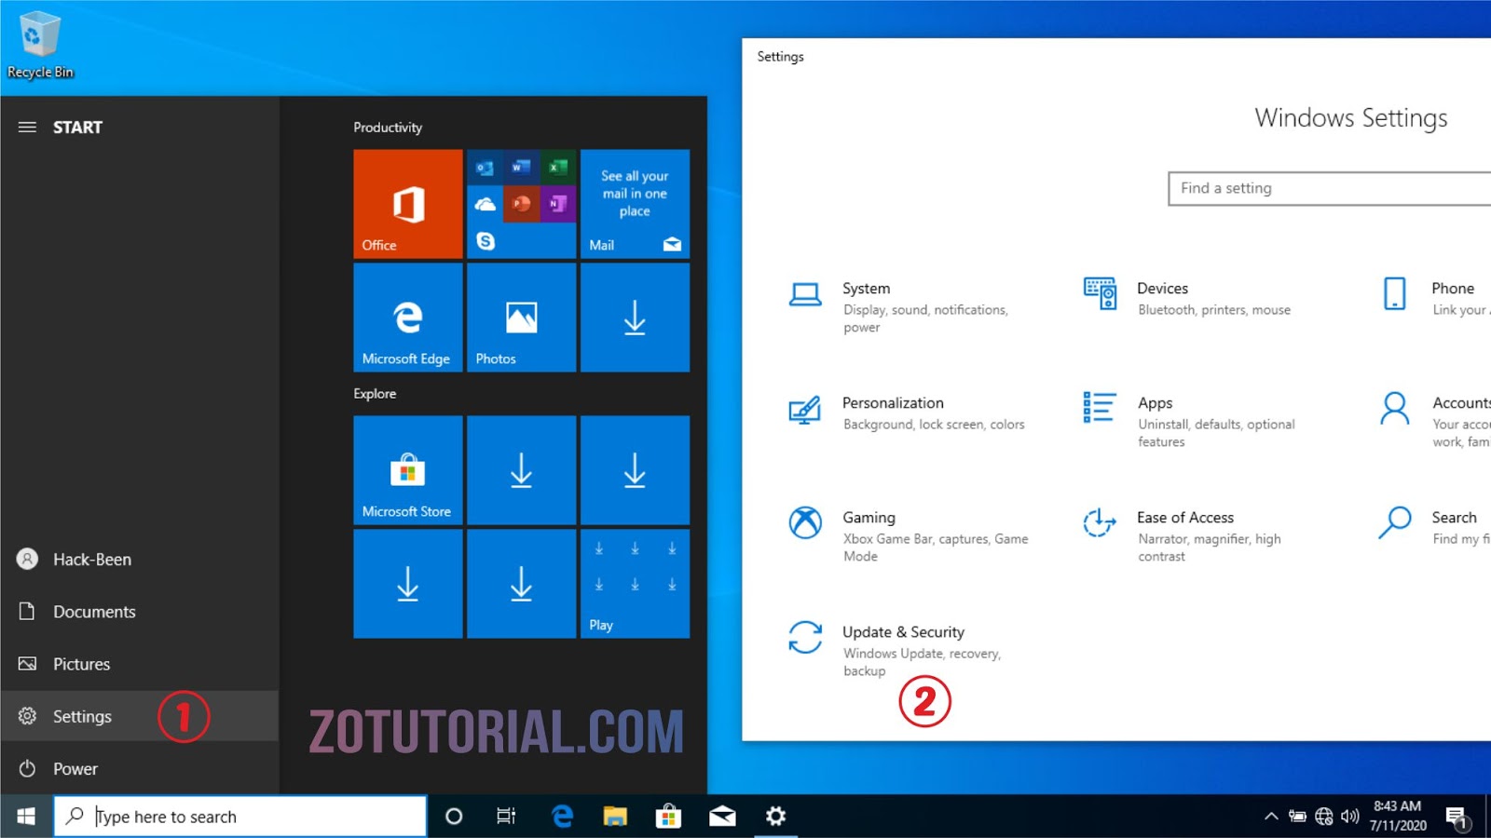Image resolution: width=1491 pixels, height=838 pixels.
Task: Open Cortana from the taskbar
Action: (454, 817)
